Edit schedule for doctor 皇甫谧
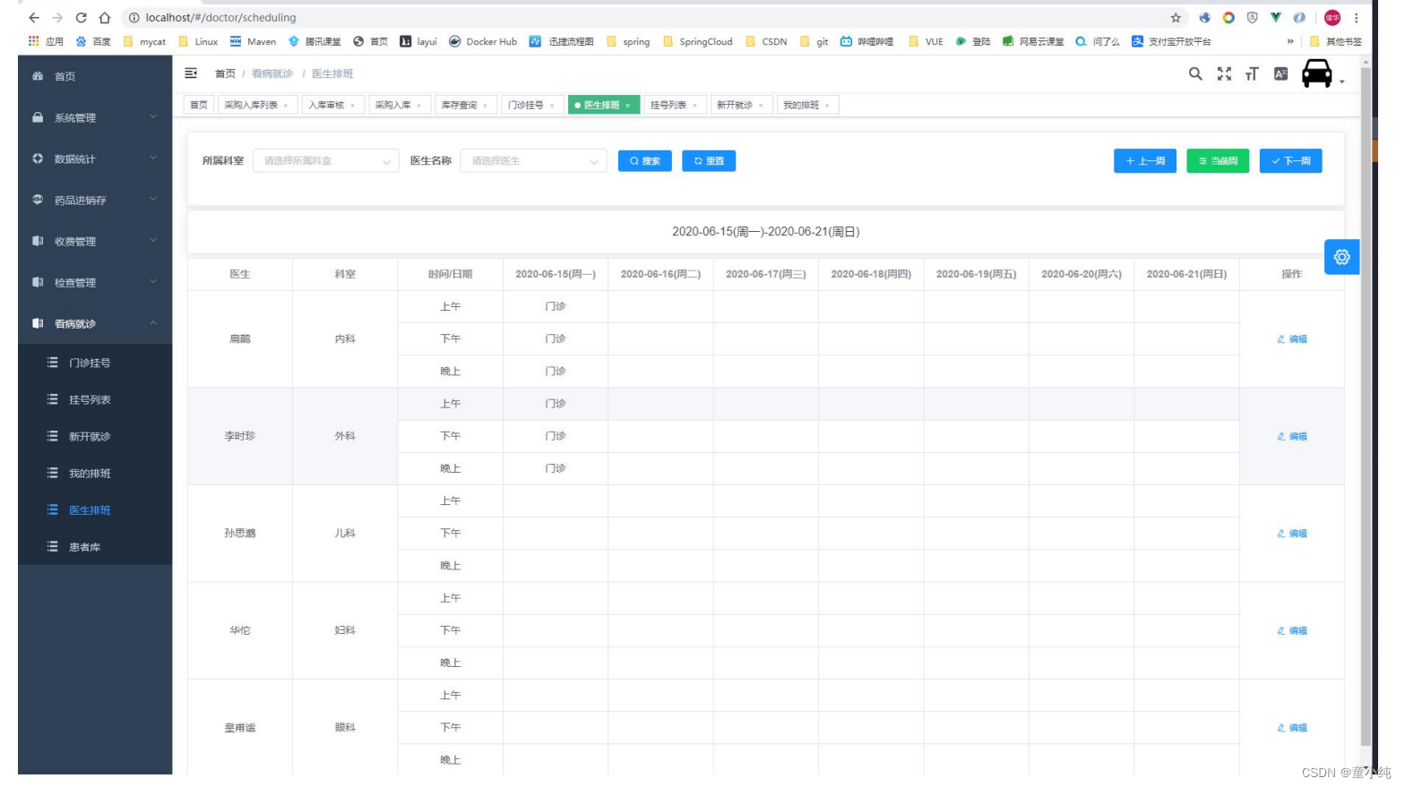 (x=1292, y=728)
